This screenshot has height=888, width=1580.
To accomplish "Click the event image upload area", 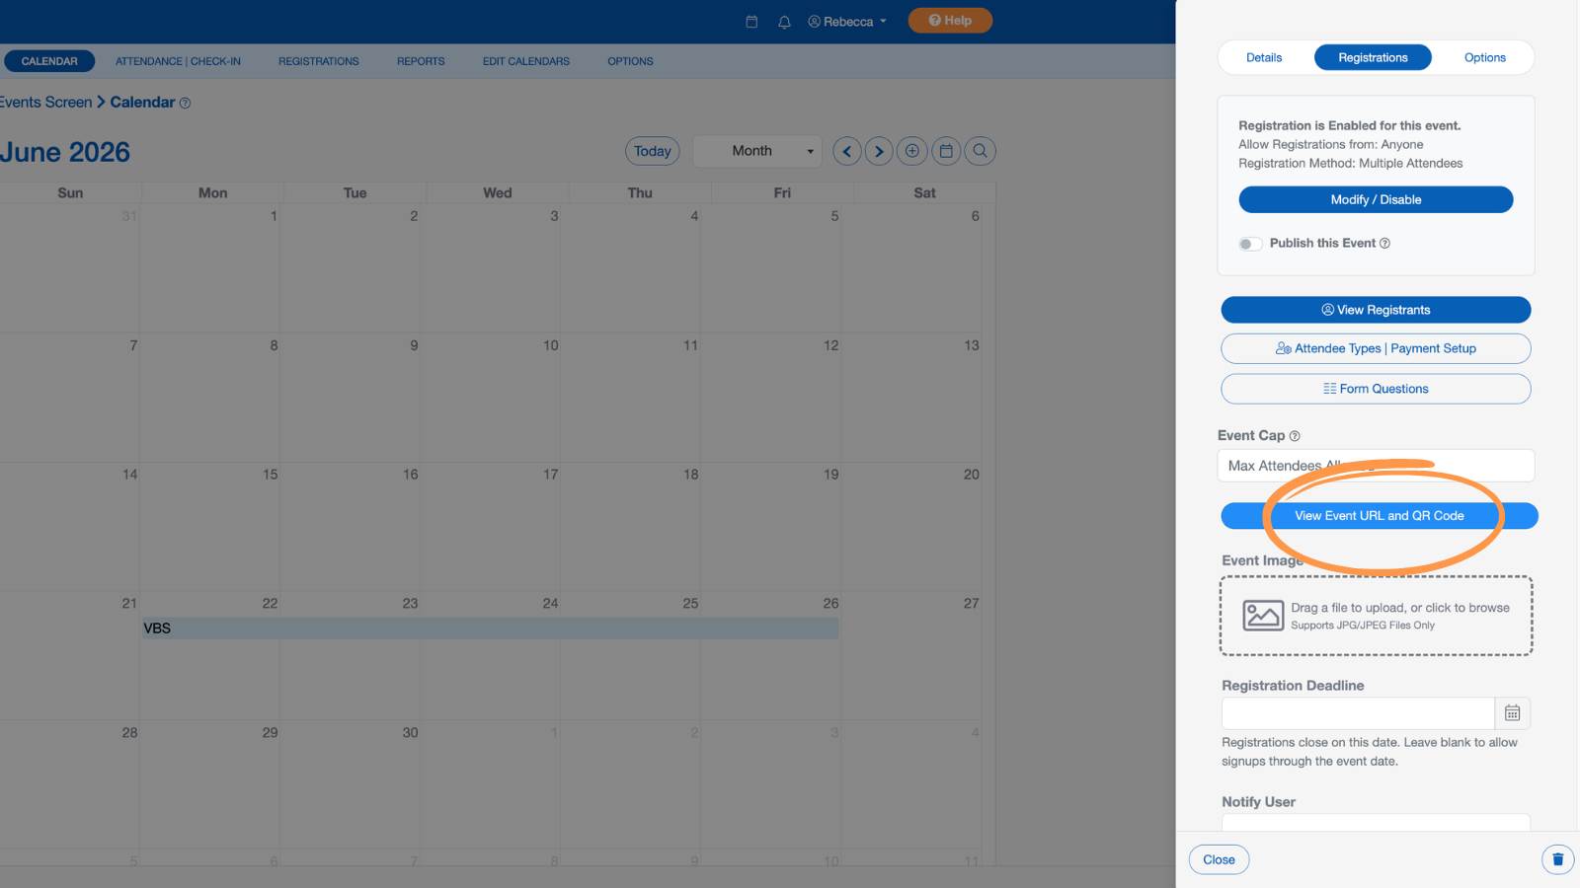I will click(1376, 616).
